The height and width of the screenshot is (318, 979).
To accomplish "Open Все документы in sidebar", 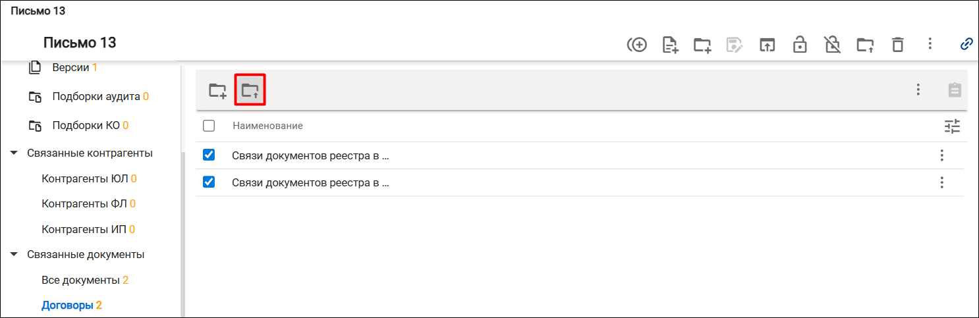I will (85, 280).
